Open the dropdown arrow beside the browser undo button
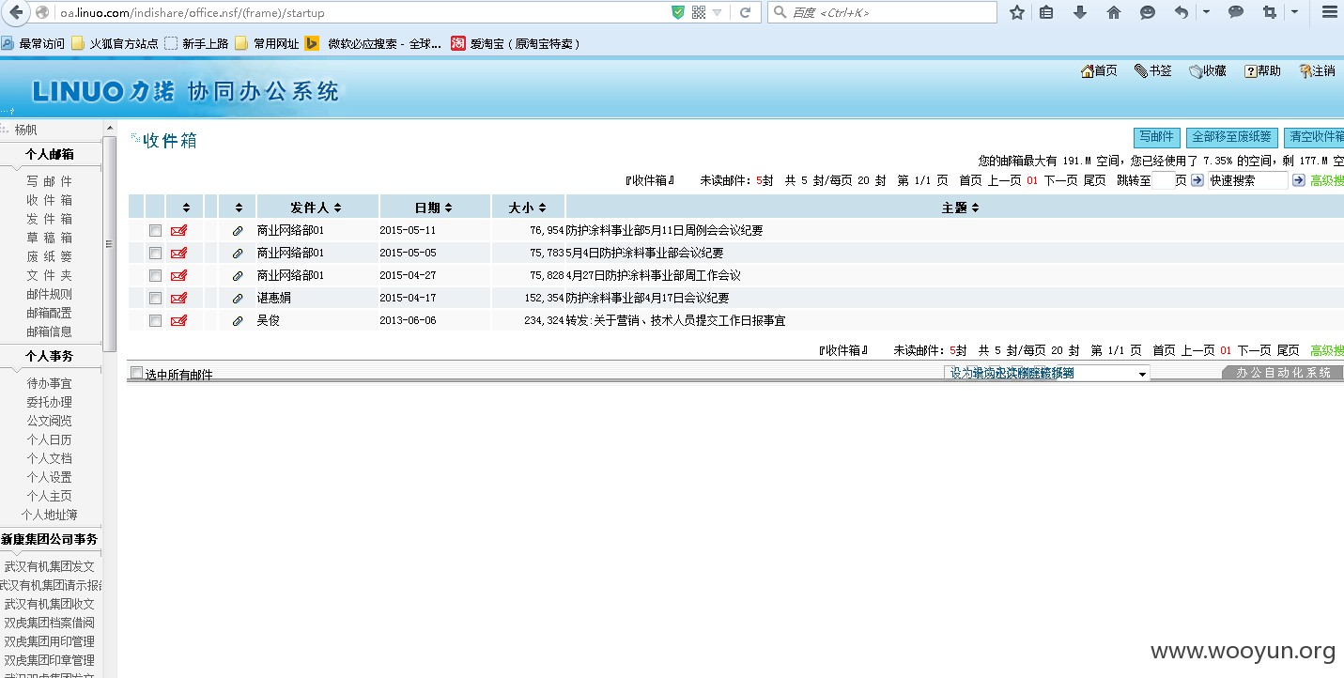 [1206, 12]
